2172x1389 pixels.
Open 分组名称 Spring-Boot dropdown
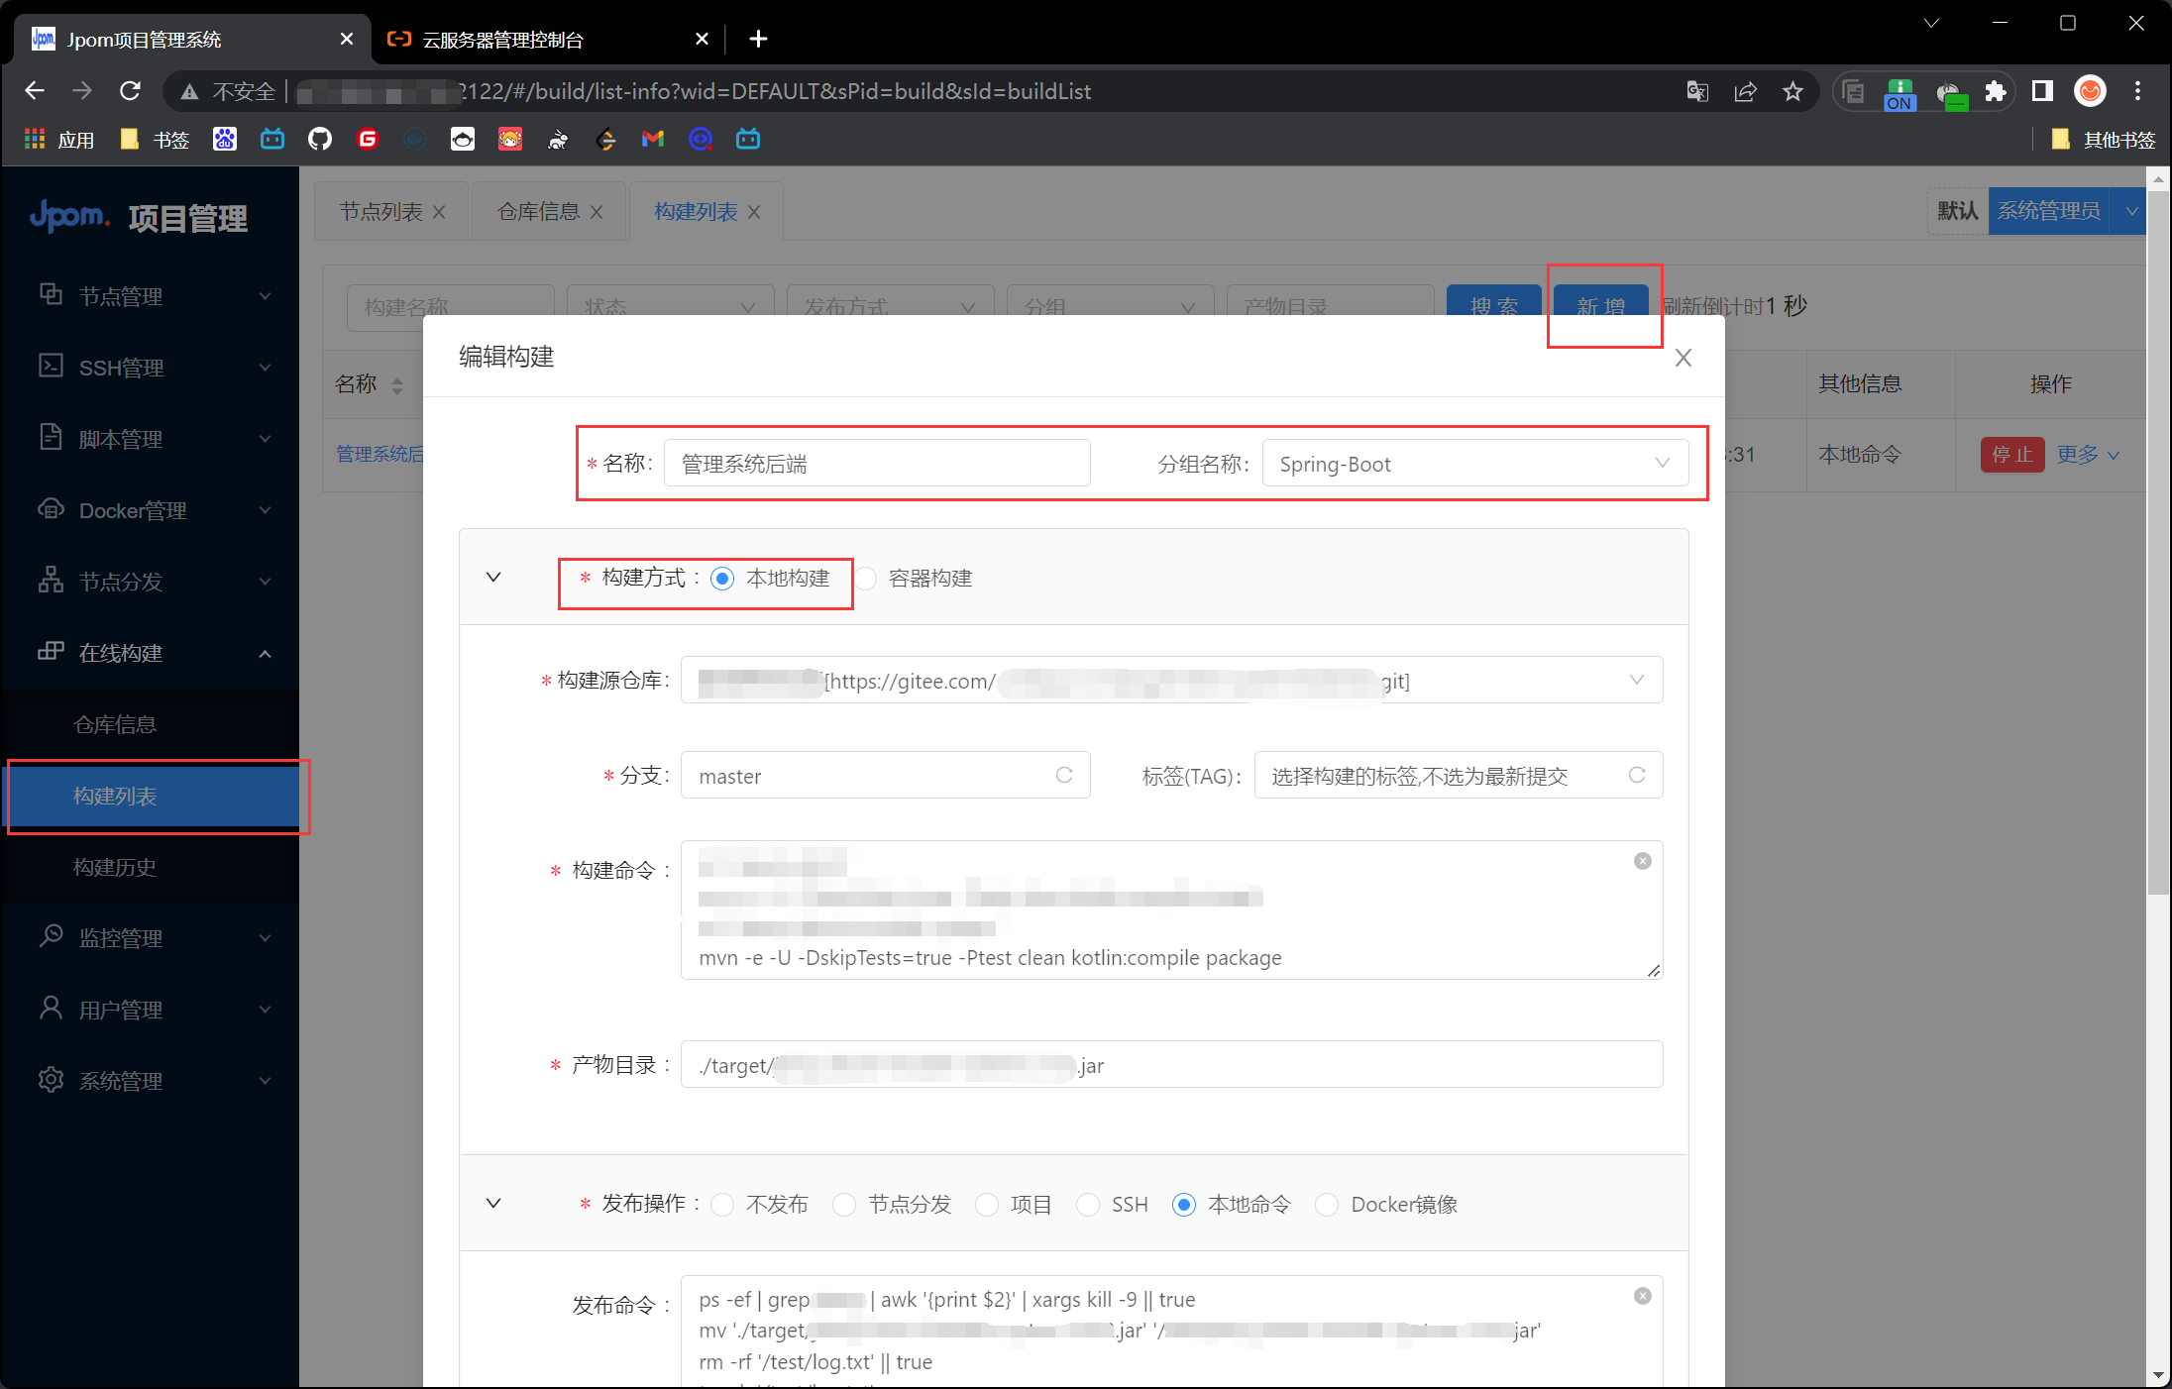1474,464
